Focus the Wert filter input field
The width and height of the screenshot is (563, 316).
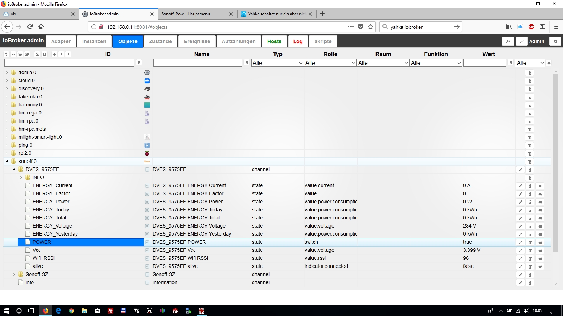(x=485, y=63)
